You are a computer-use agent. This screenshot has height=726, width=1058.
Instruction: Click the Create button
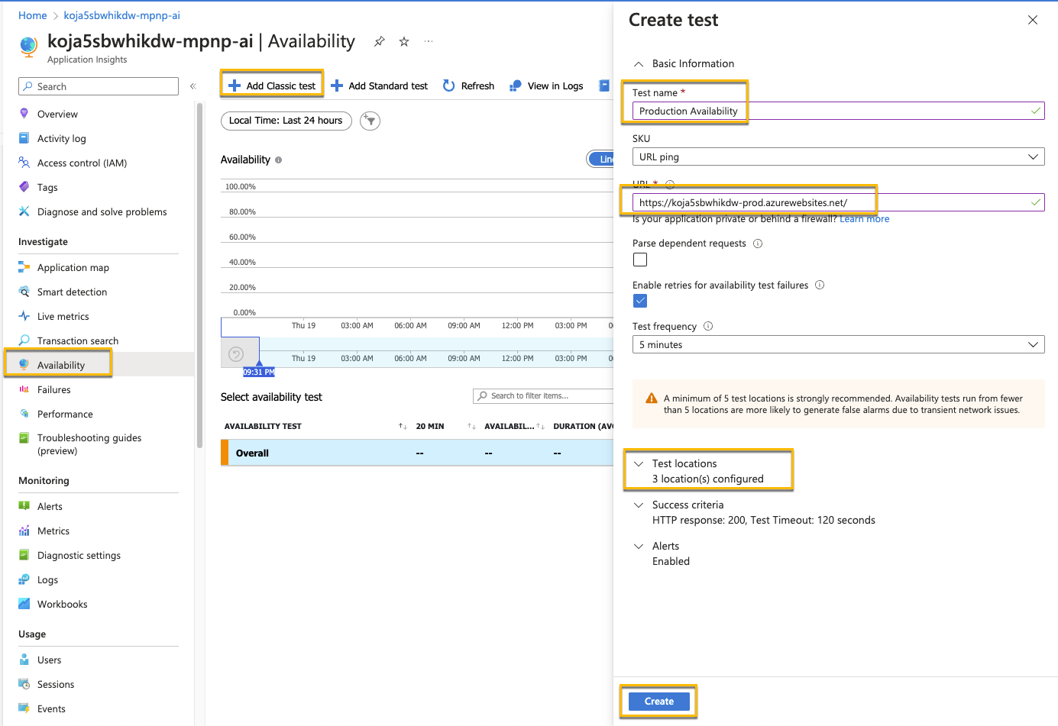coord(658,702)
